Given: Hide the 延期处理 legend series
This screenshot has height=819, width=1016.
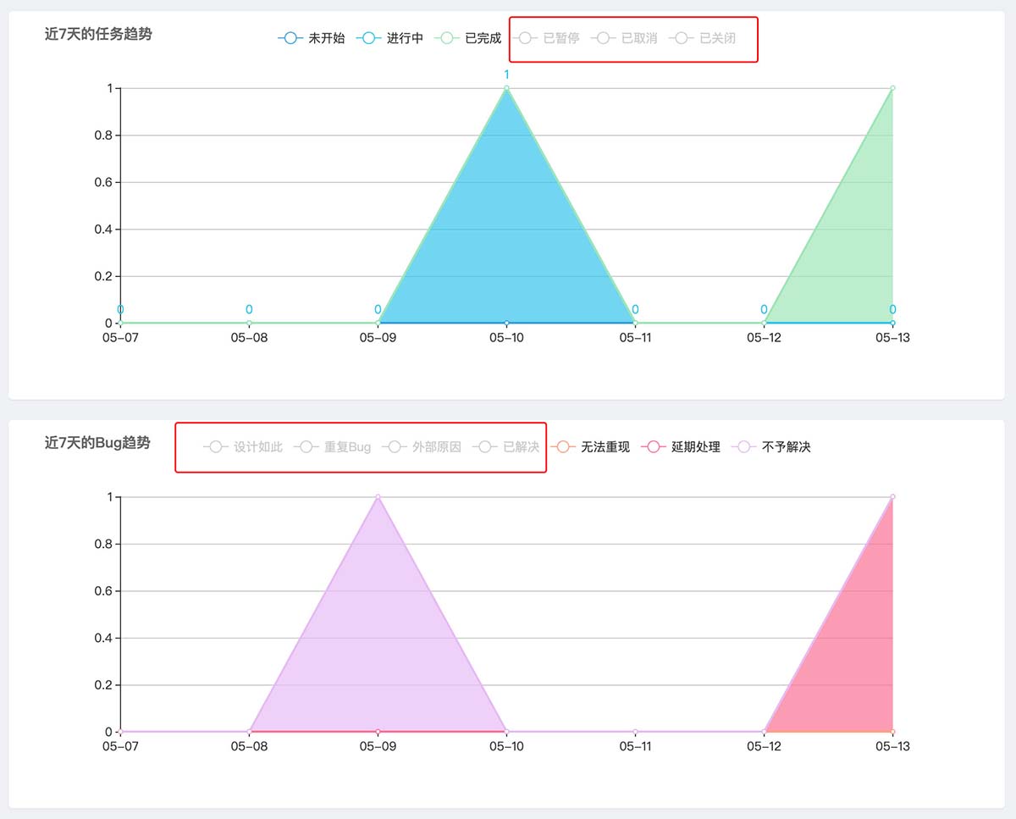Looking at the screenshot, I should (x=681, y=446).
